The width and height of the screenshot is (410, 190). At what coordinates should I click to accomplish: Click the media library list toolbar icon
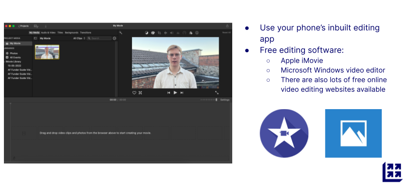point(36,26)
